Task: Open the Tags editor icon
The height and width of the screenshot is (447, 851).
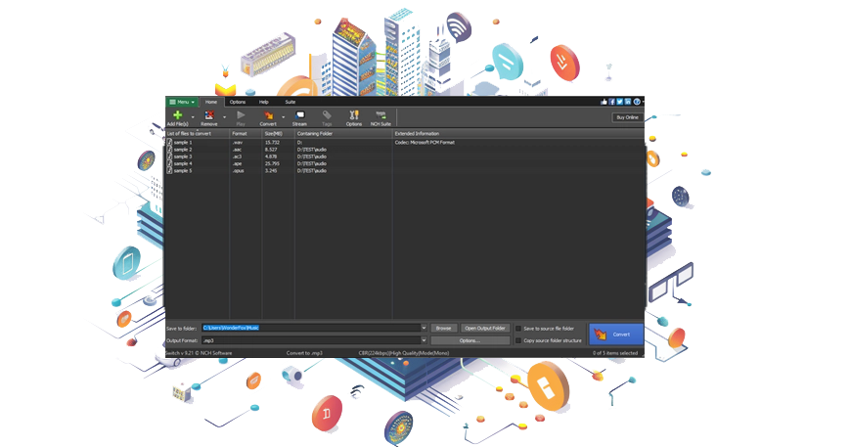Action: coord(327,115)
